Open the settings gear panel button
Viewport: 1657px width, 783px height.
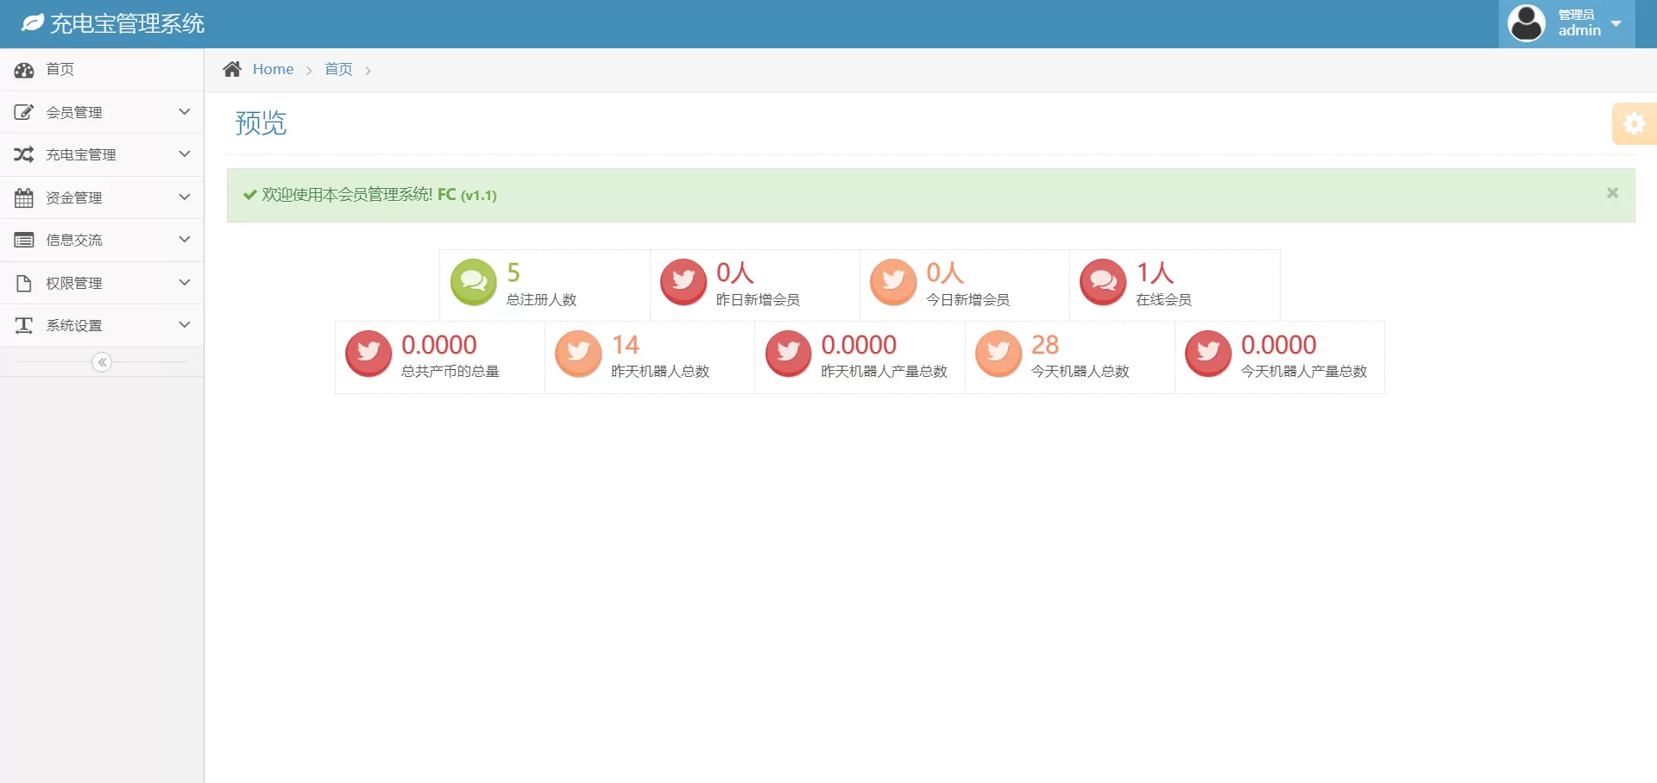pos(1634,123)
